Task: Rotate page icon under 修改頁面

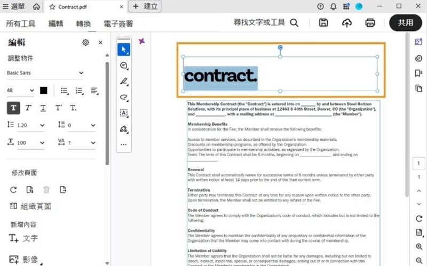Action: pyautogui.click(x=13, y=190)
